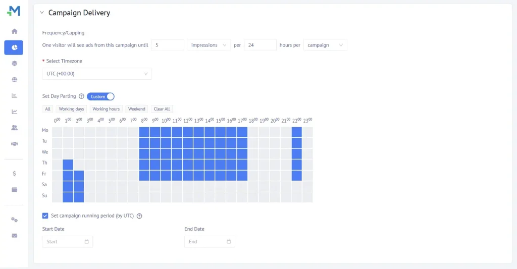Click the hours field showing 24
This screenshot has height=269, width=517.
(x=260, y=45)
